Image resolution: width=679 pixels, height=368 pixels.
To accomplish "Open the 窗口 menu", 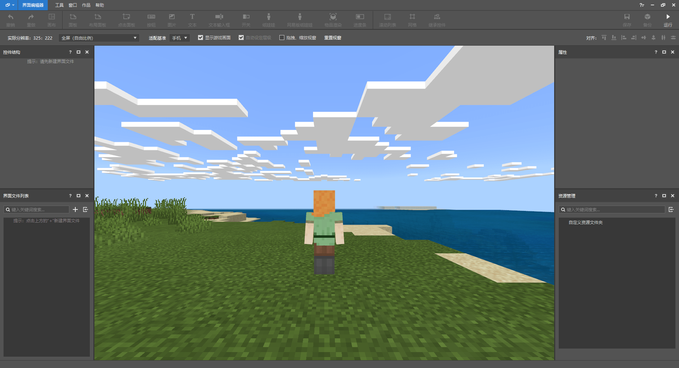I will pyautogui.click(x=73, y=5).
